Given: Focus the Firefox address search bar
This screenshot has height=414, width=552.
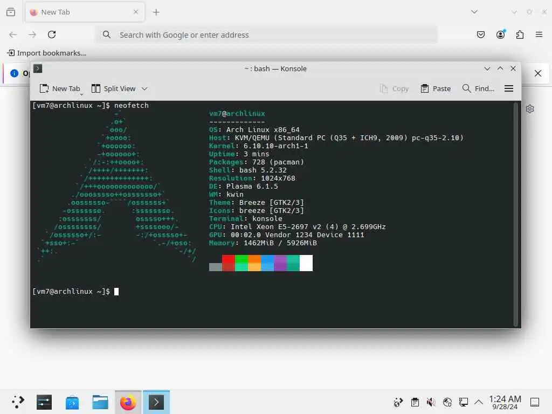Looking at the screenshot, I should (267, 35).
